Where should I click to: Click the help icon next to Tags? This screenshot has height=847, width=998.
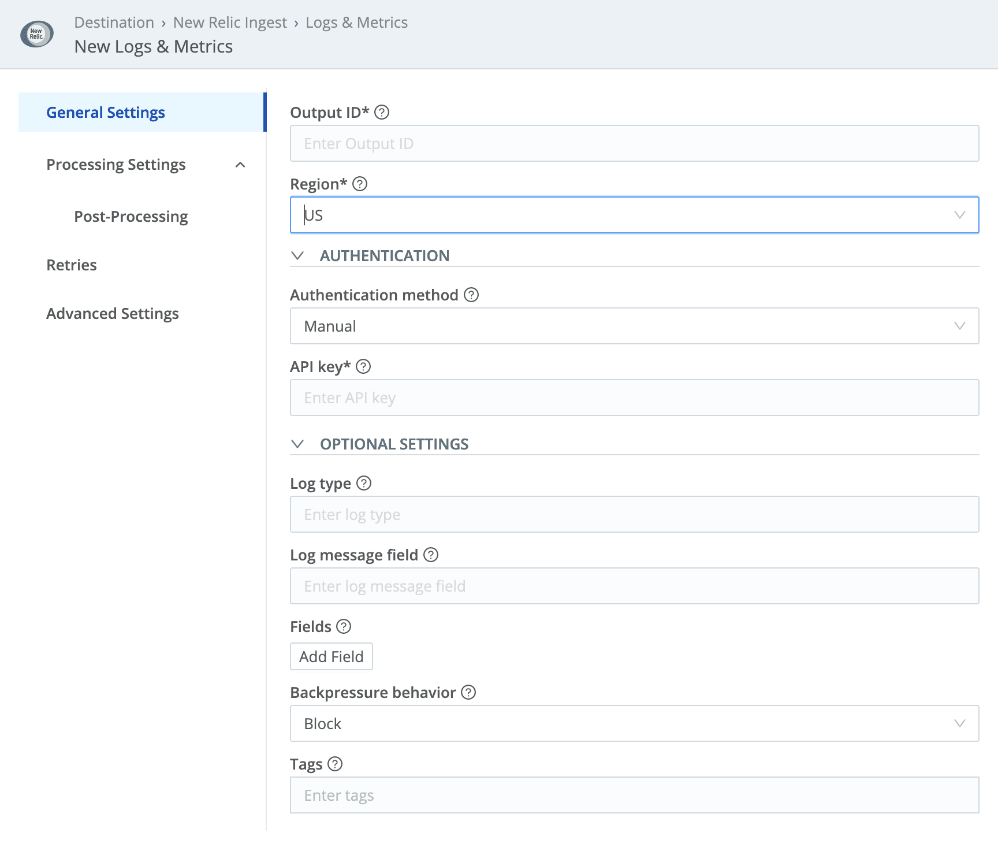click(x=335, y=764)
